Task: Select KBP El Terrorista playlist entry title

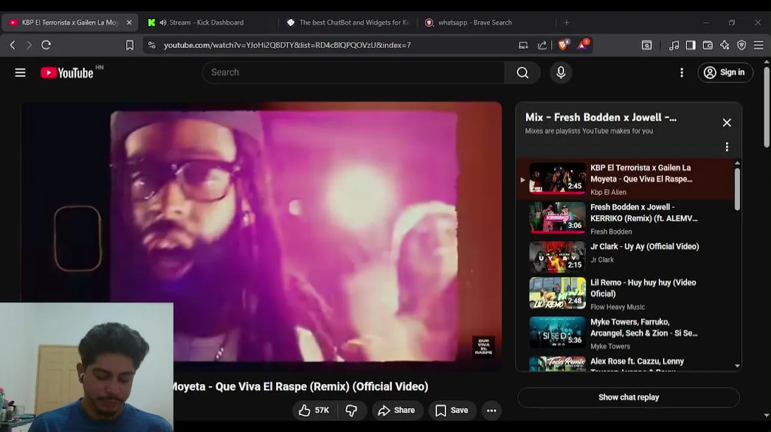Action: pyautogui.click(x=641, y=173)
